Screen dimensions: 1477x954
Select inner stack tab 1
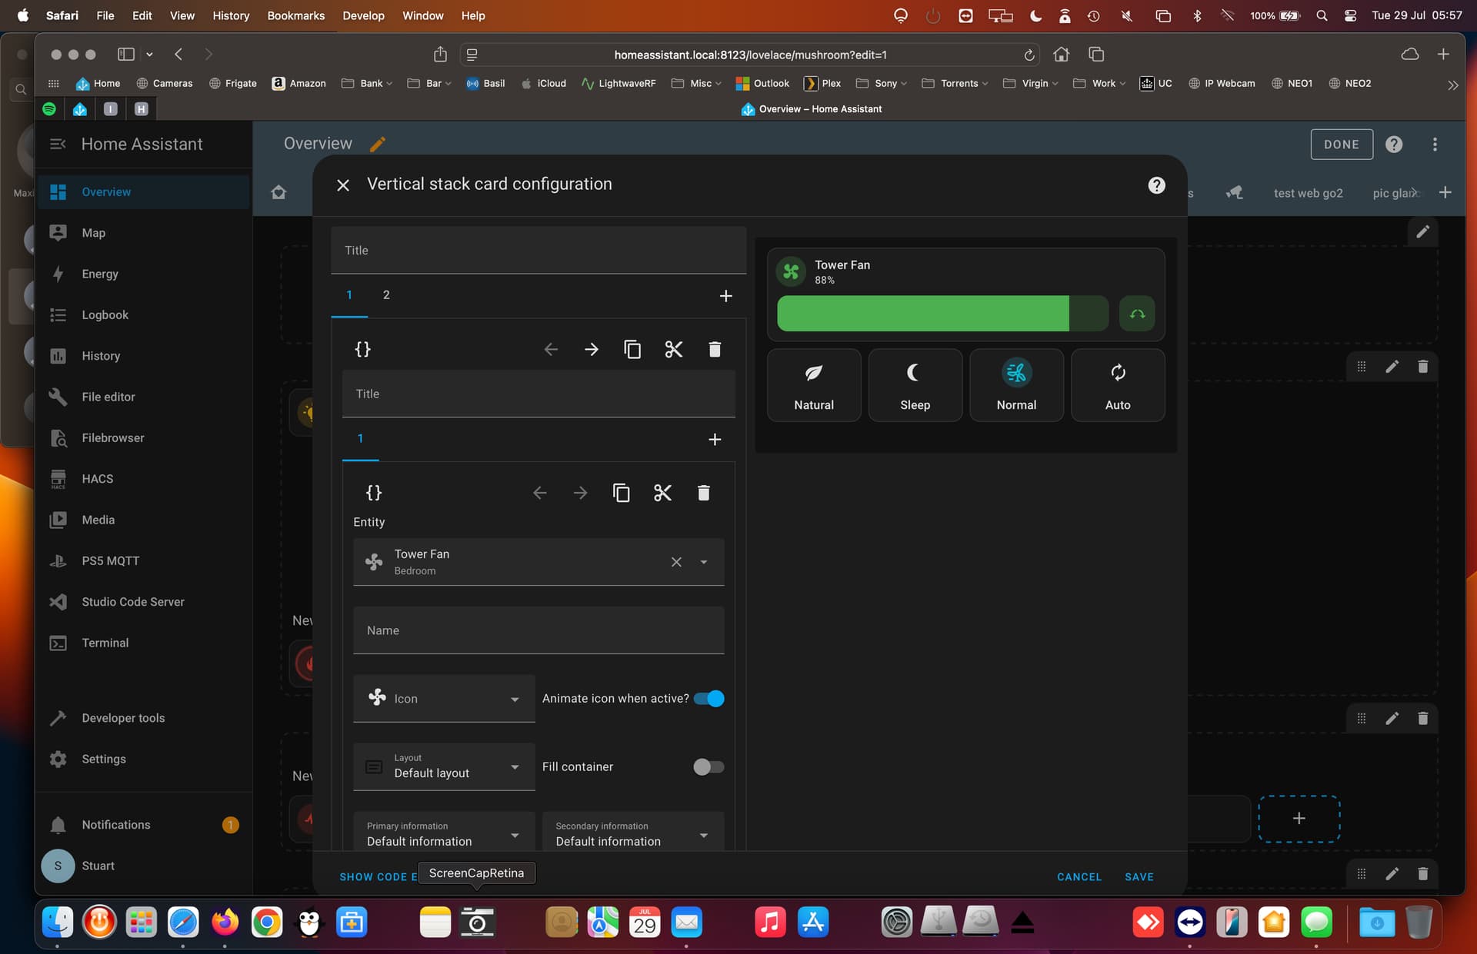[x=360, y=439]
